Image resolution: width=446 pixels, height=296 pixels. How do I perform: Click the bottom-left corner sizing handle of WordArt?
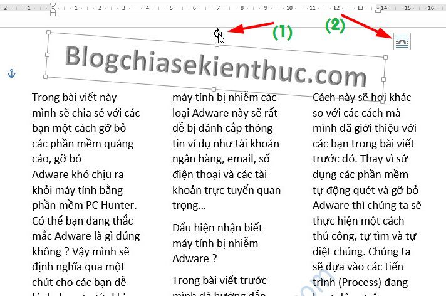tap(46, 77)
